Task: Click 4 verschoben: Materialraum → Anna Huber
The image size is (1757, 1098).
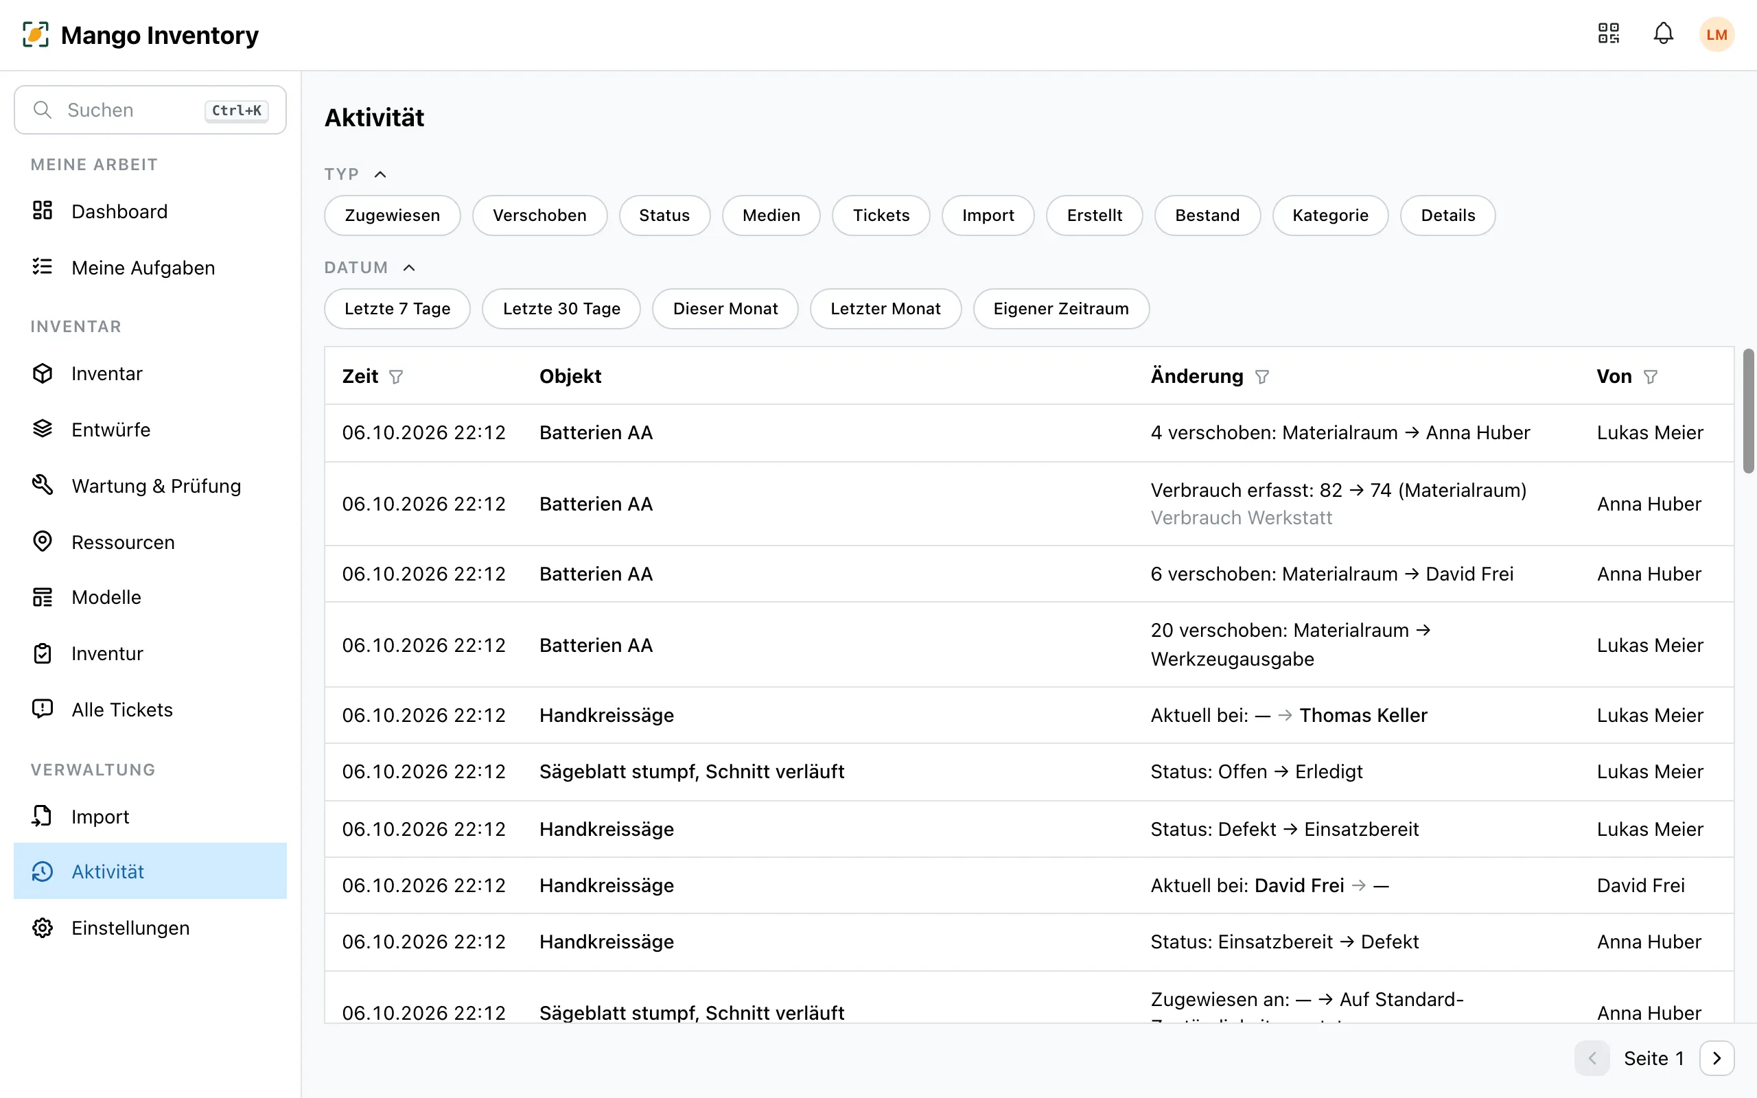Action: tap(1340, 432)
